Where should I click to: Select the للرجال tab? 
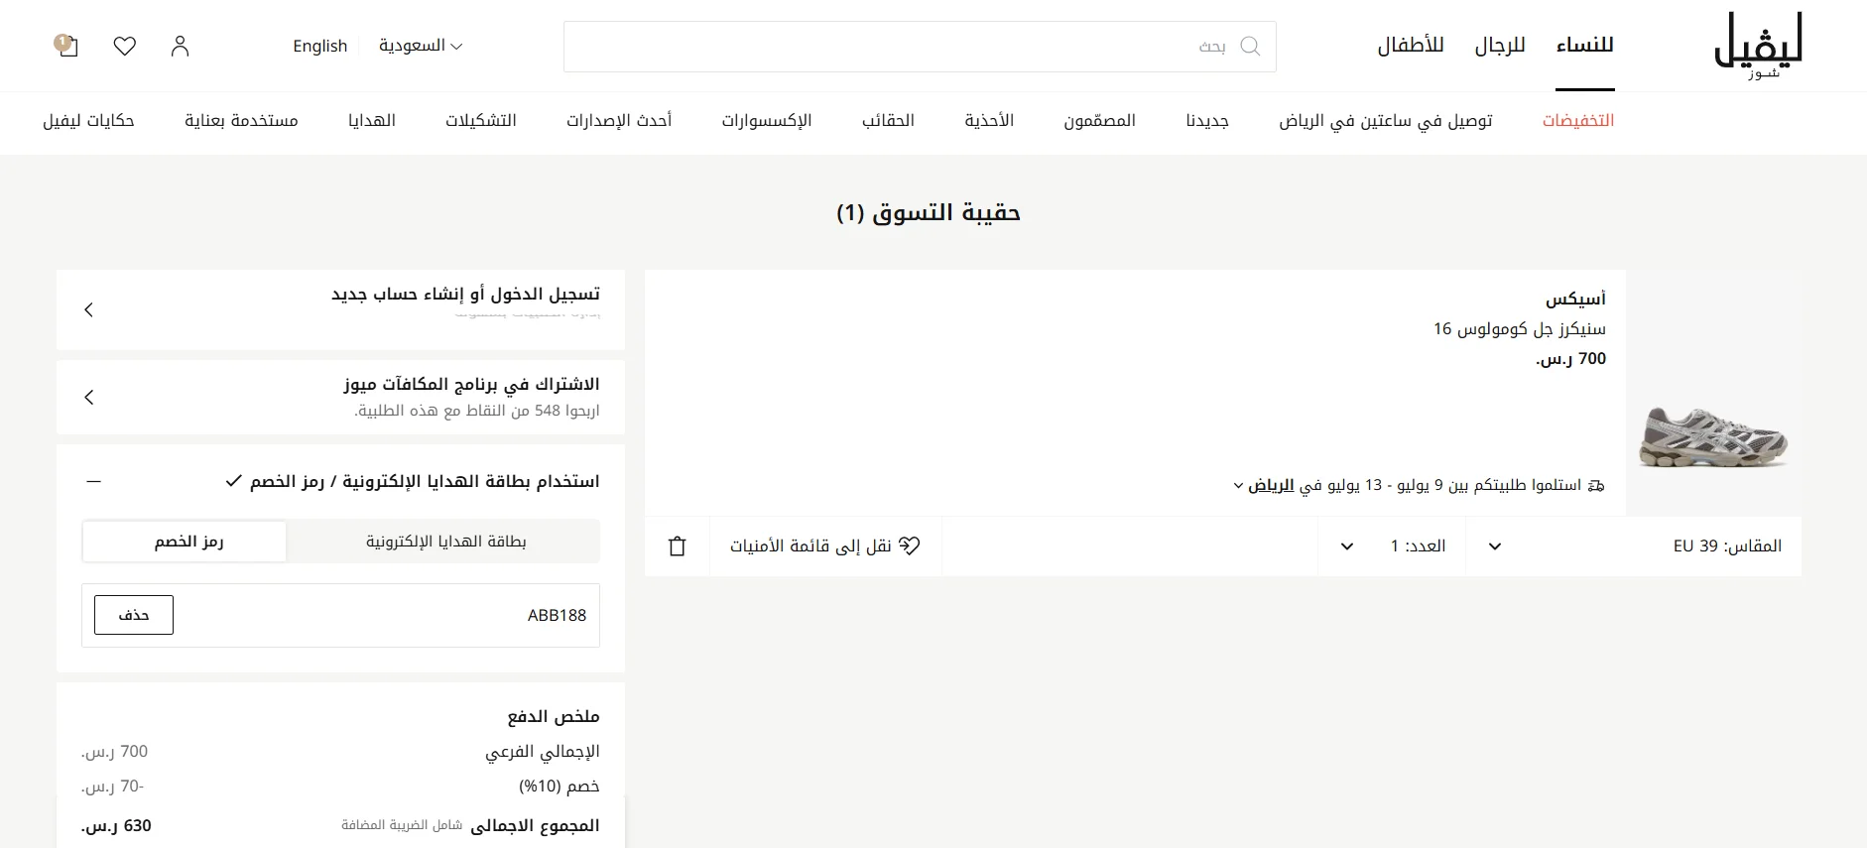1500,46
